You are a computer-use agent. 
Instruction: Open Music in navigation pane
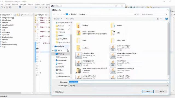(61, 63)
